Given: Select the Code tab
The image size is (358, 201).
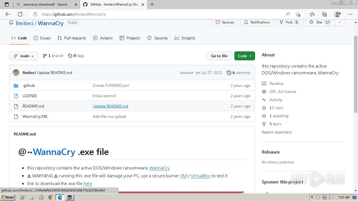Looking at the screenshot, I should 19,38.
